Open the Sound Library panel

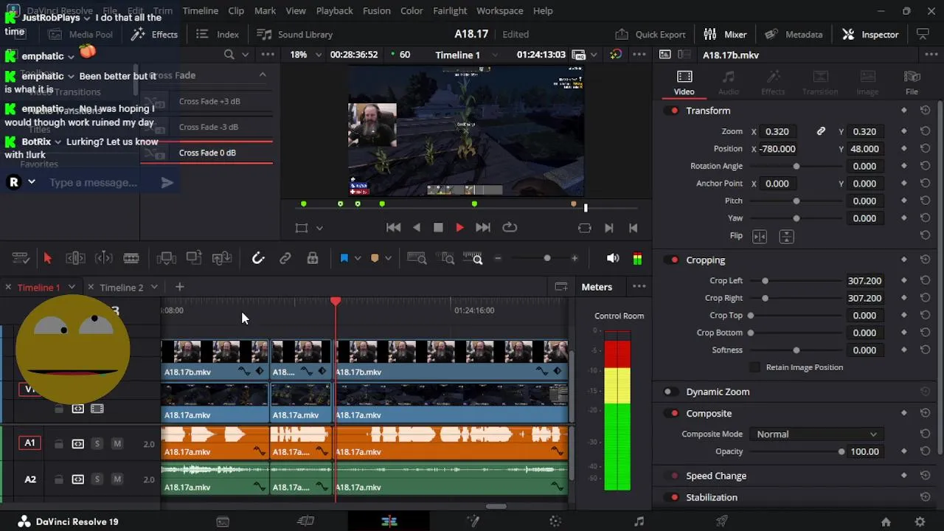[294, 35]
